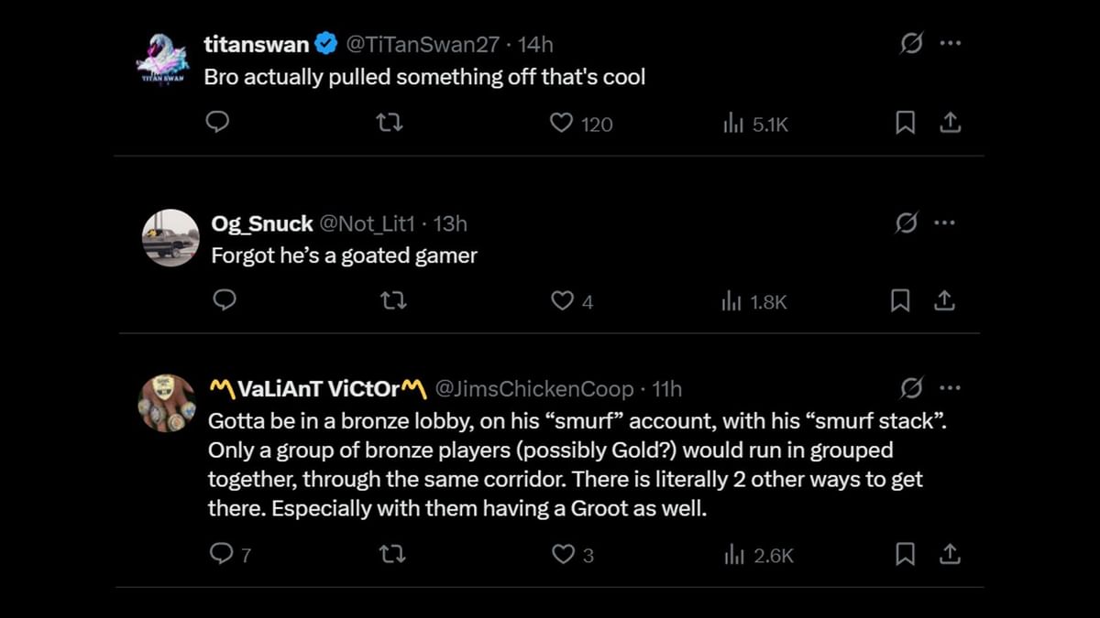This screenshot has height=618, width=1100.
Task: Bookmark the titanswan tweet
Action: click(x=905, y=123)
